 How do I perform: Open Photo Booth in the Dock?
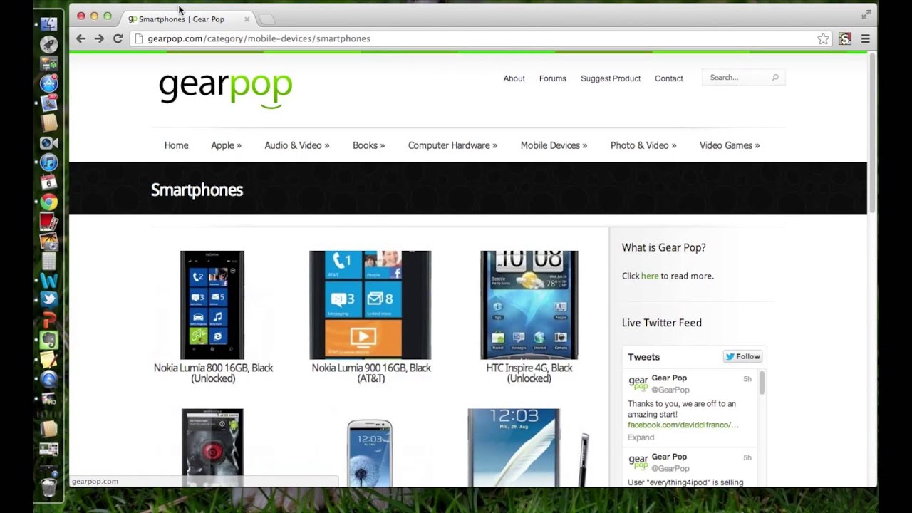[x=48, y=222]
